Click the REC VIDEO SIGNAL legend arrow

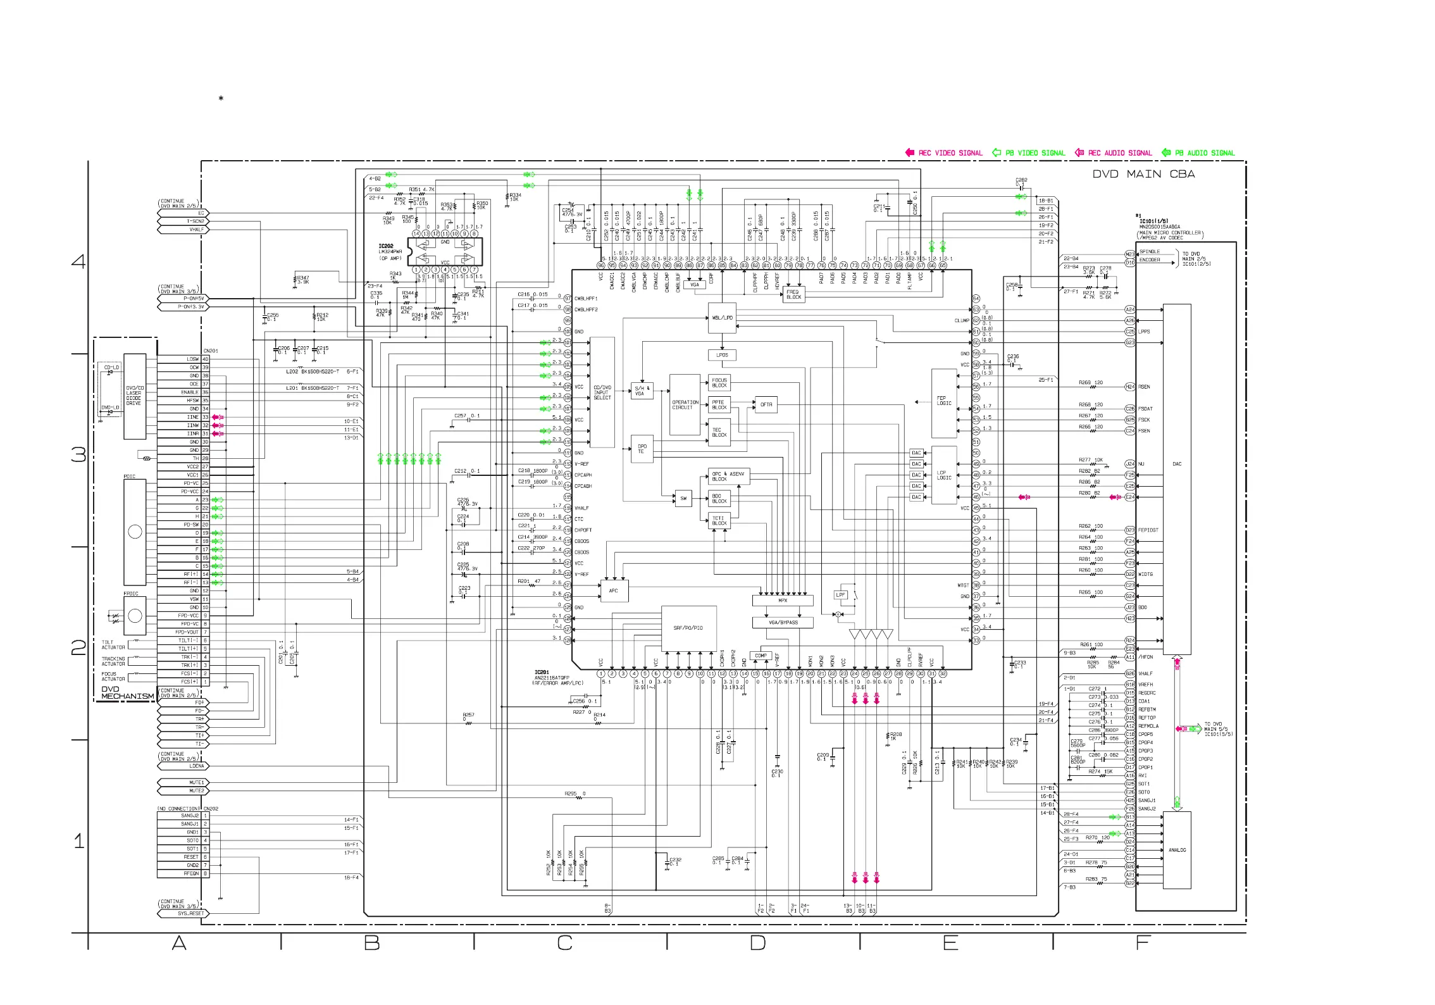pyautogui.click(x=909, y=153)
